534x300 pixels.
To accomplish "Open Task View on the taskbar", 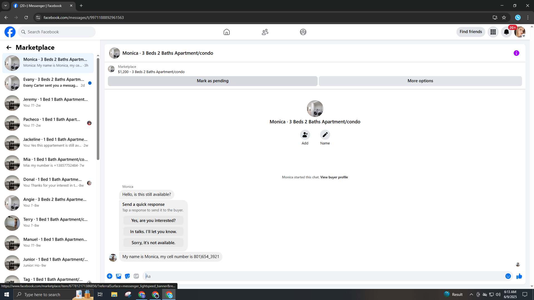I will (x=100, y=294).
